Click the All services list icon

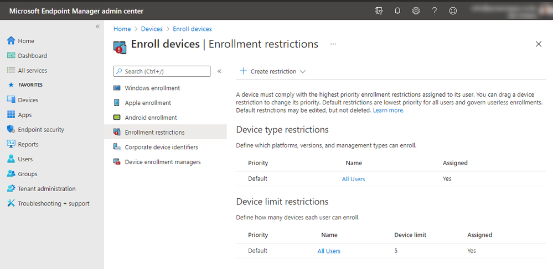tap(11, 70)
